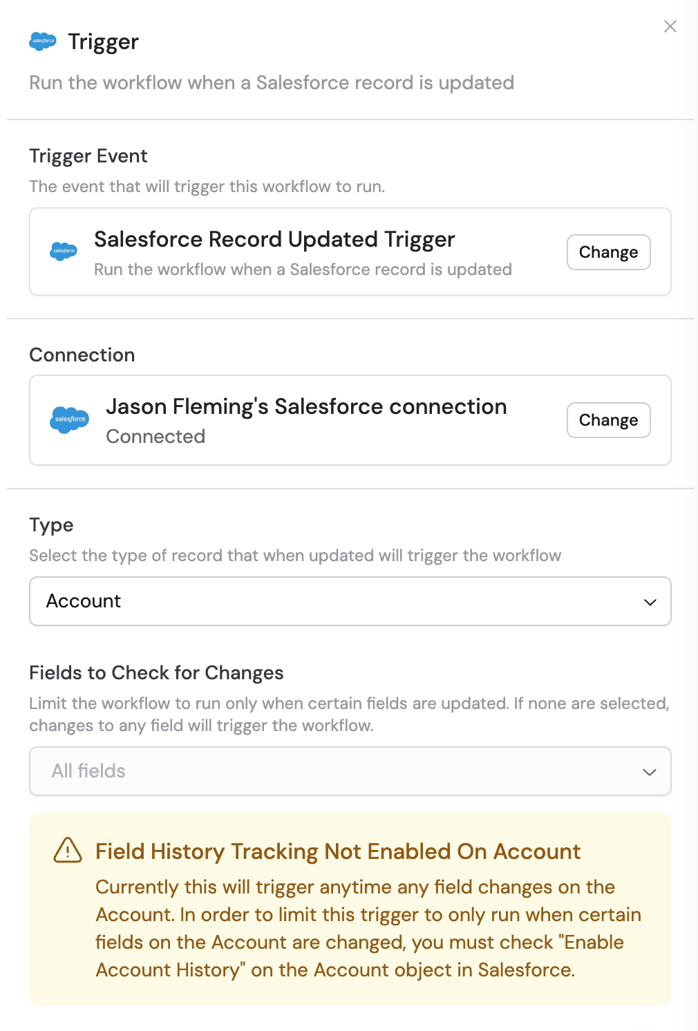Click Change next to Salesforce Record Updated Trigger
The image size is (698, 1031).
[x=608, y=252]
